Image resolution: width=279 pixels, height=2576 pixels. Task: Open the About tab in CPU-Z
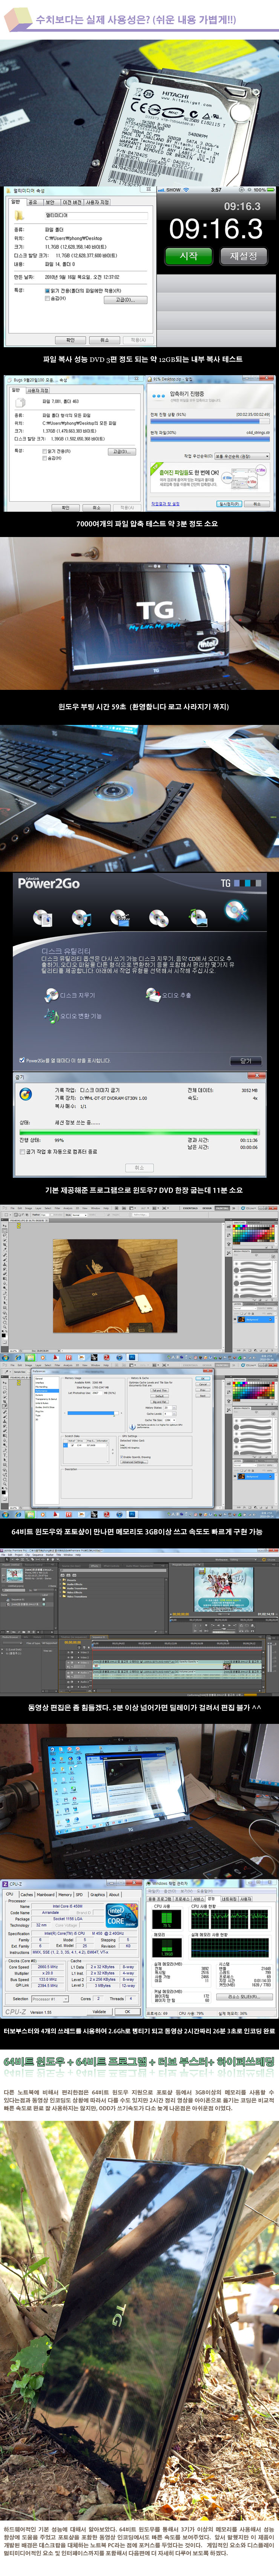114,1894
